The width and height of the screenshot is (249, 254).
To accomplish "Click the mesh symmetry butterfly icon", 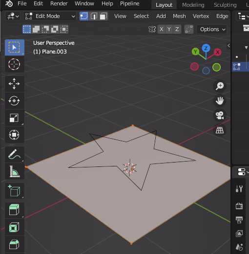I will [152, 29].
